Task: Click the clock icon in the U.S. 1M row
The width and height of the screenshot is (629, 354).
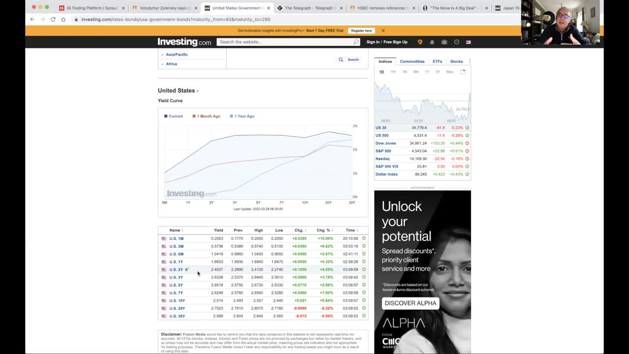Action: [364, 238]
